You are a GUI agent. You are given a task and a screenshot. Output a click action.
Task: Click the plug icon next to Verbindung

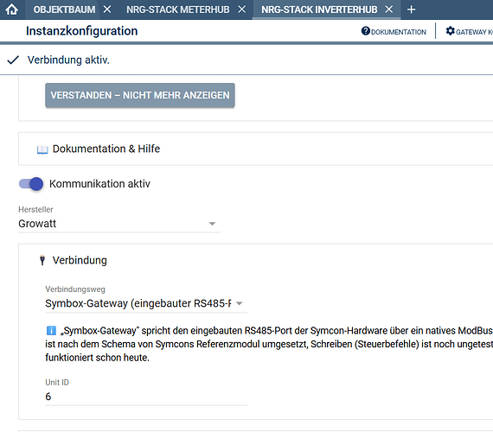(42, 260)
